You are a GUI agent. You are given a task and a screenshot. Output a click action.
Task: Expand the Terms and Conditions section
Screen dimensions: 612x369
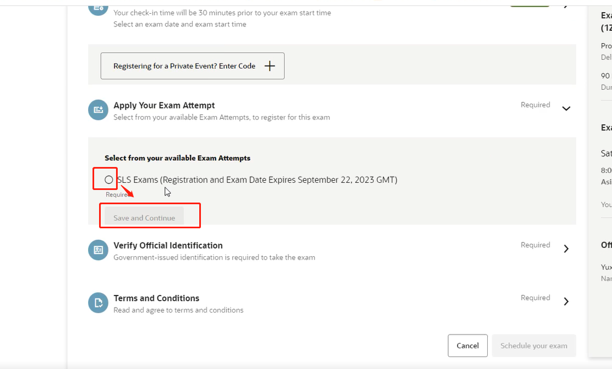coord(566,301)
